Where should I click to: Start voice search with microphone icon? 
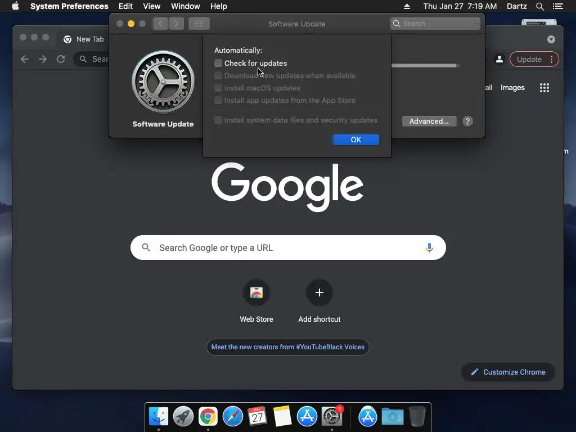[429, 247]
